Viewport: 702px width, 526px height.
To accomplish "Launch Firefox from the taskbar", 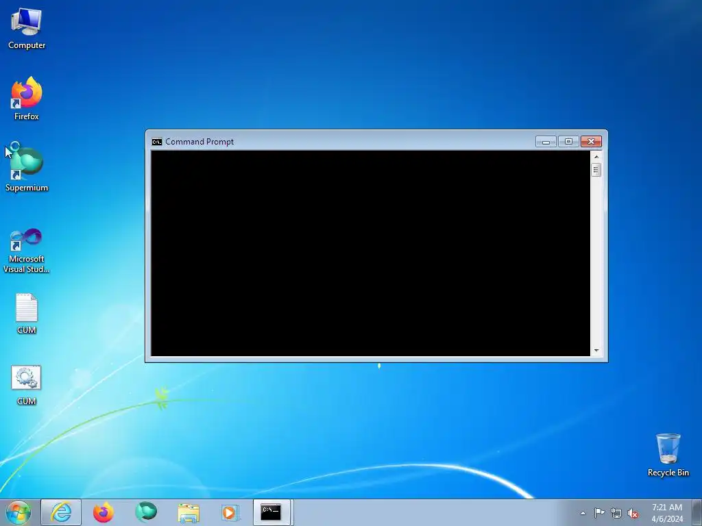I will pyautogui.click(x=104, y=512).
